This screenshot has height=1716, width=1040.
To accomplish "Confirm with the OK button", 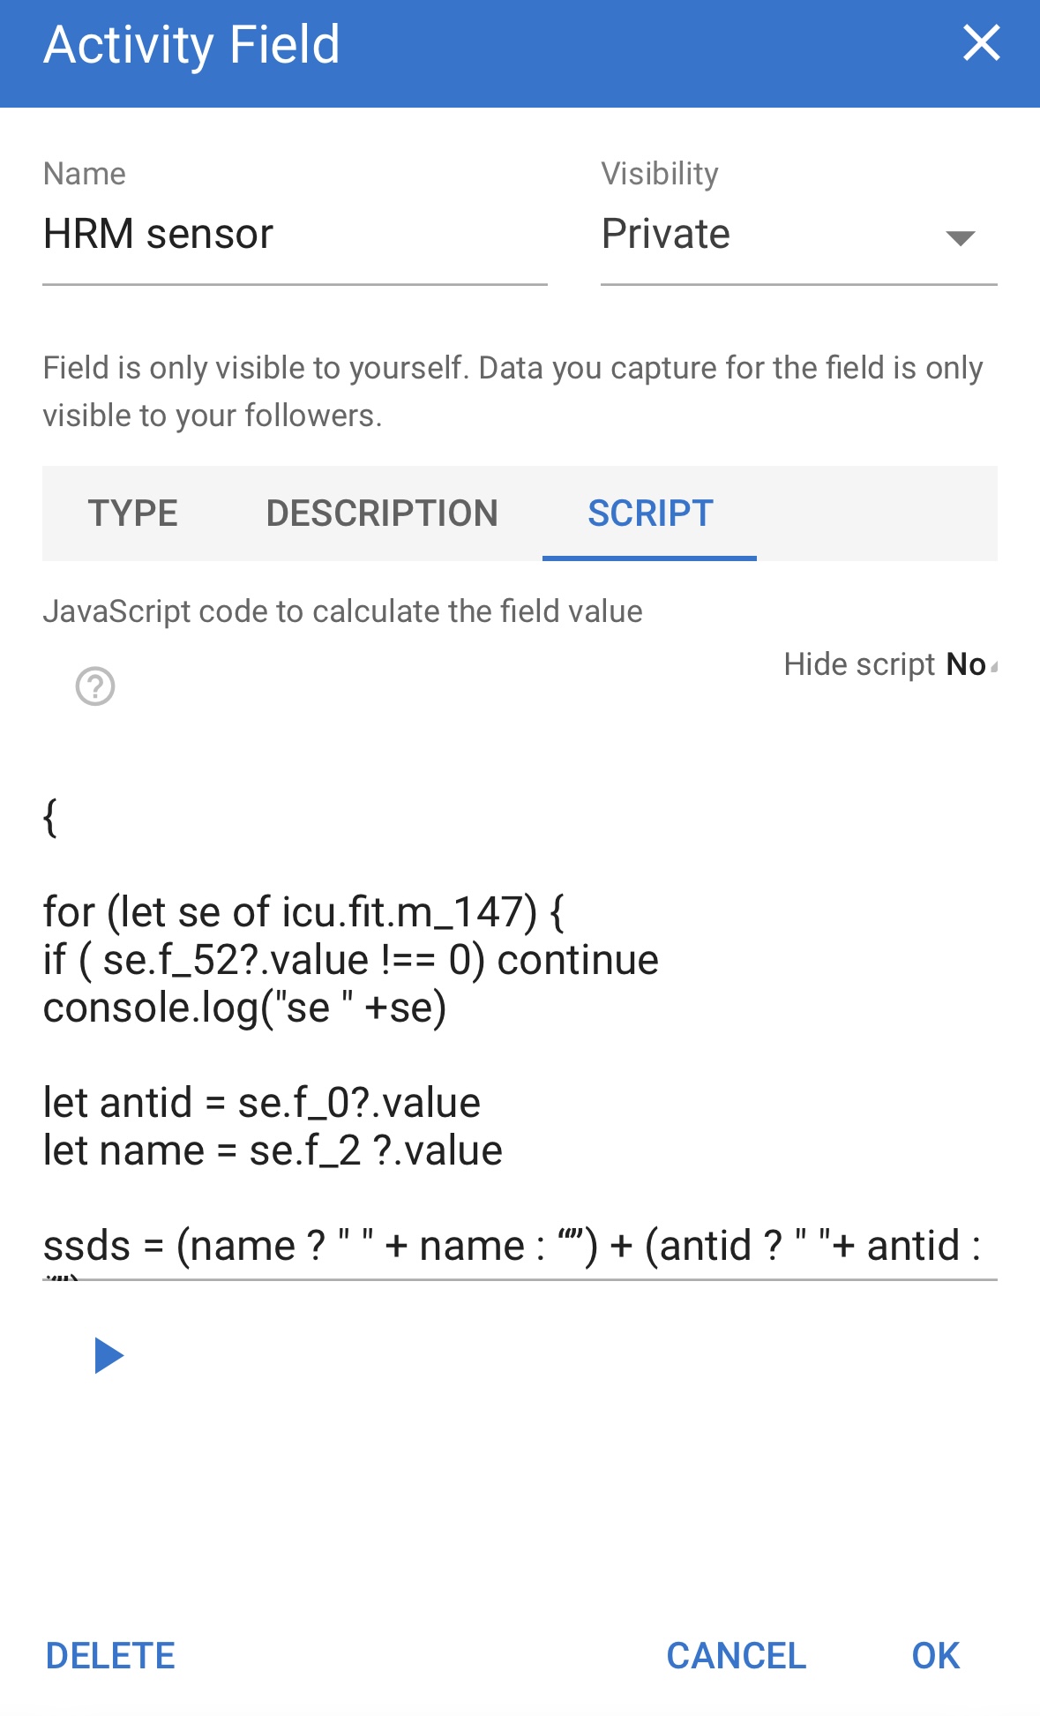I will 935,1656.
